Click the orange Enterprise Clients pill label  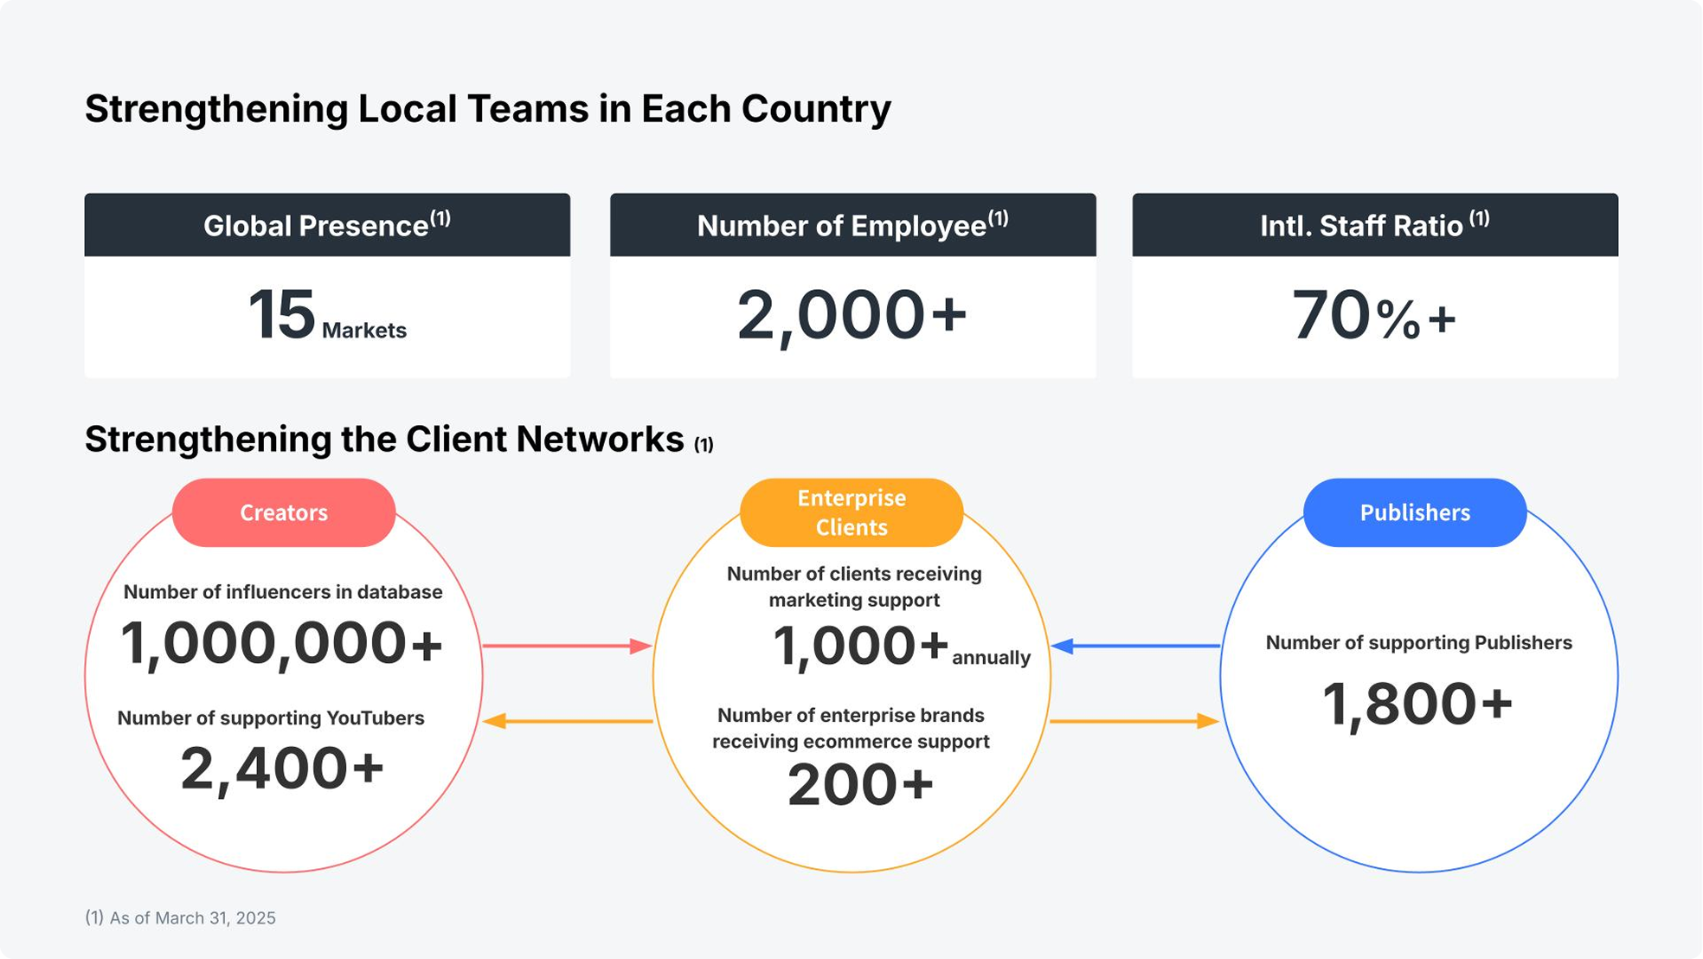pos(851,512)
